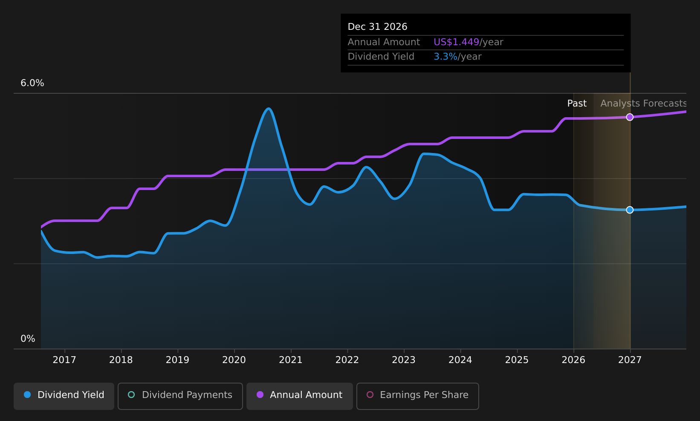Click the 6.0% y-axis label
The height and width of the screenshot is (421, 700).
tap(32, 83)
